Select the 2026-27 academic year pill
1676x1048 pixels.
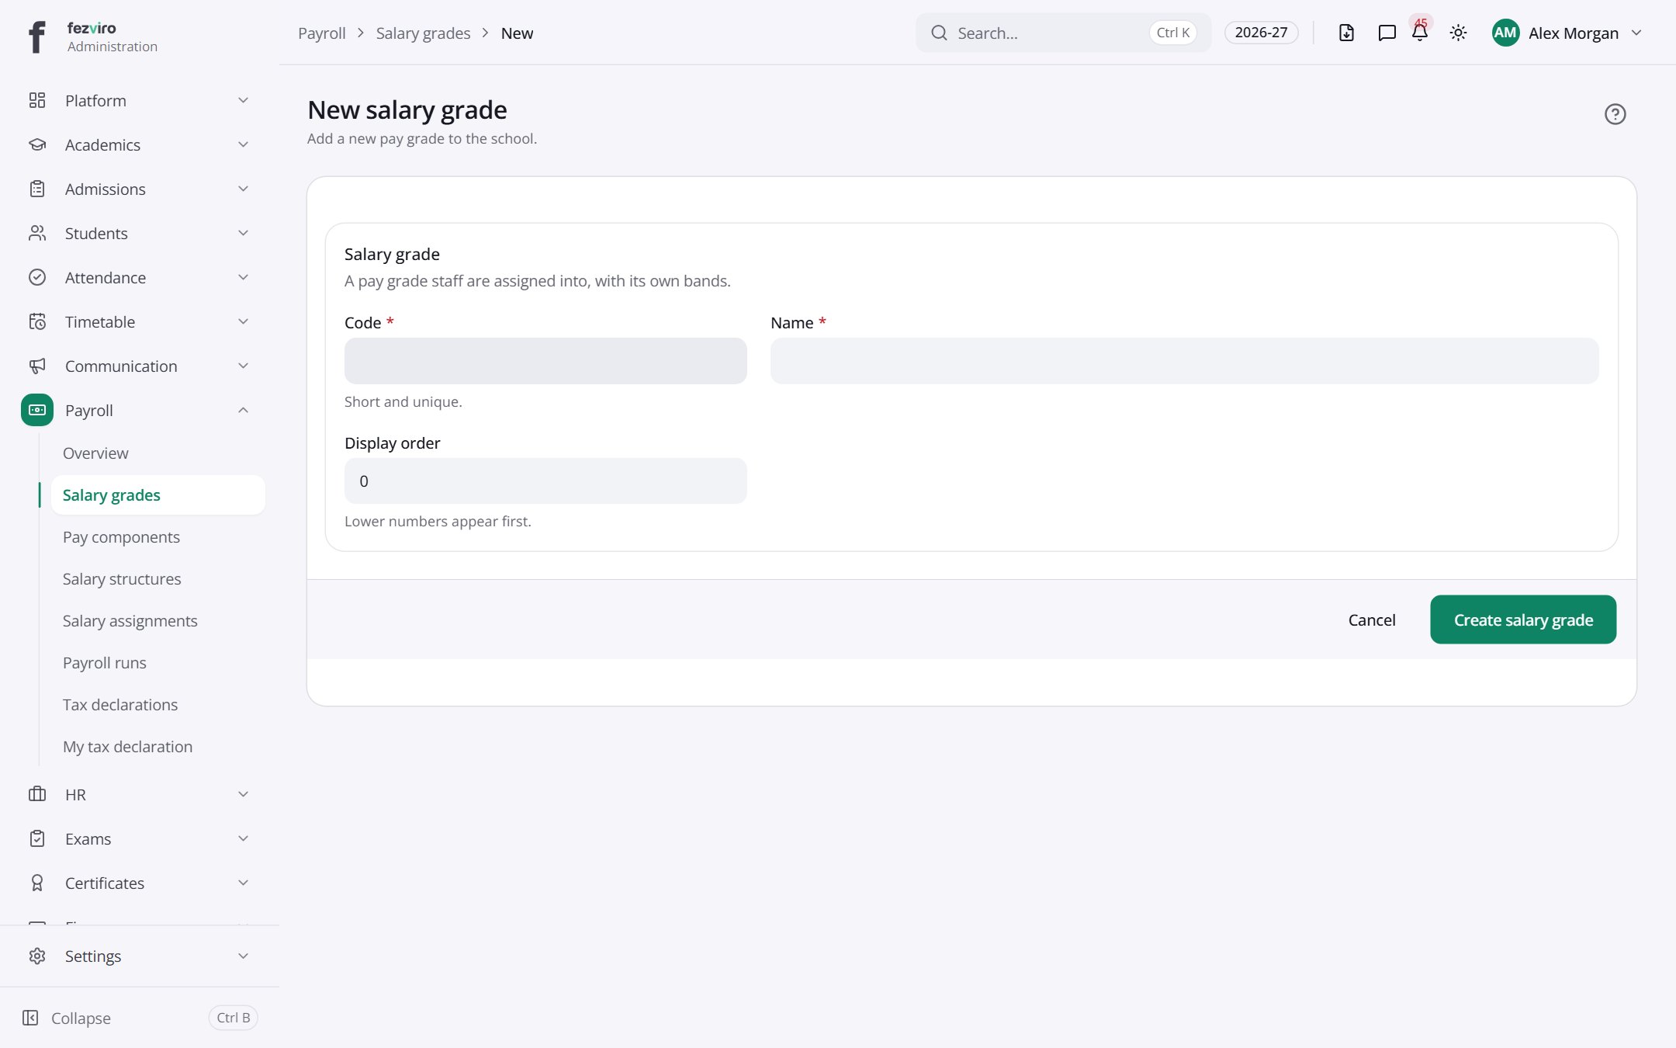click(x=1261, y=33)
